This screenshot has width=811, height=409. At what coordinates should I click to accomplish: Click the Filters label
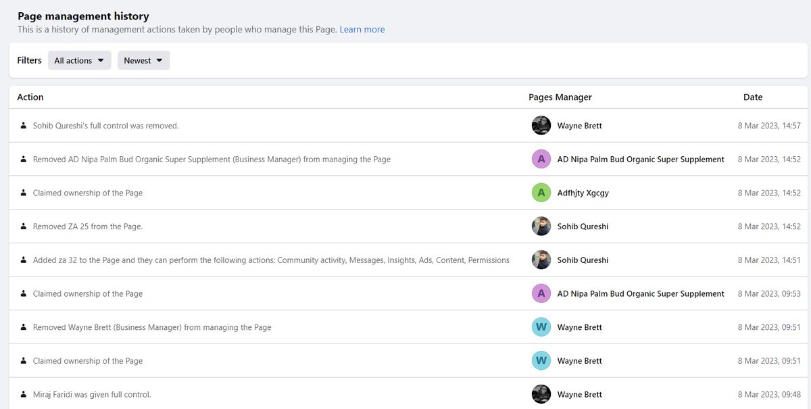pyautogui.click(x=30, y=60)
